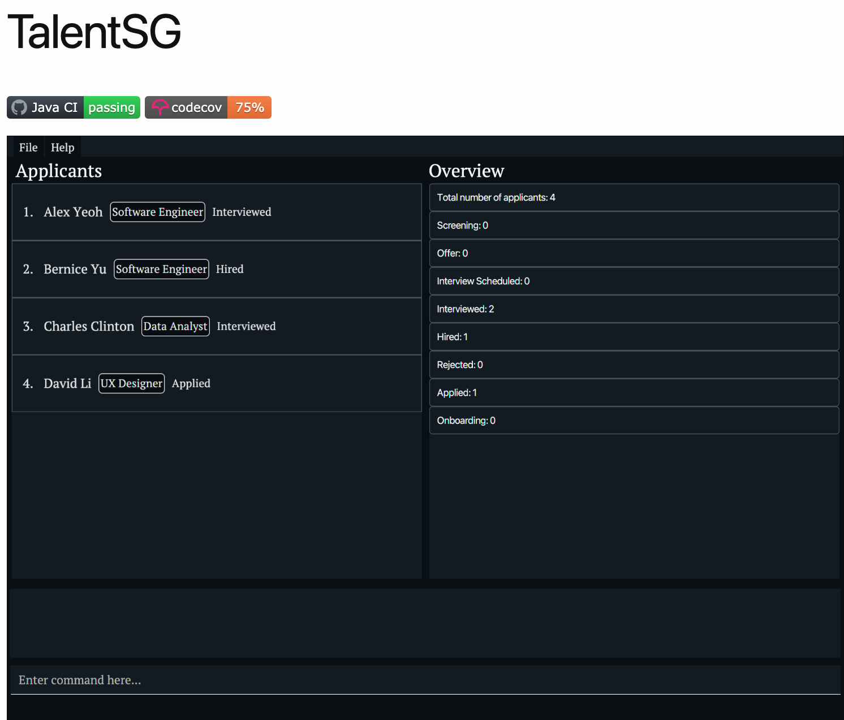The height and width of the screenshot is (720, 844).
Task: Click the Hired: 1 overview card
Action: point(634,337)
